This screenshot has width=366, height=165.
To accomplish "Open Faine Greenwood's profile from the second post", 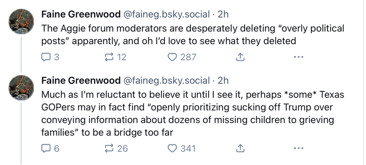I will coord(81,80).
